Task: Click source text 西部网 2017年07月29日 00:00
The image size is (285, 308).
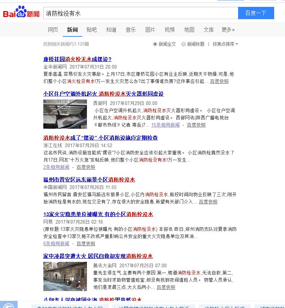Action: (x=125, y=103)
